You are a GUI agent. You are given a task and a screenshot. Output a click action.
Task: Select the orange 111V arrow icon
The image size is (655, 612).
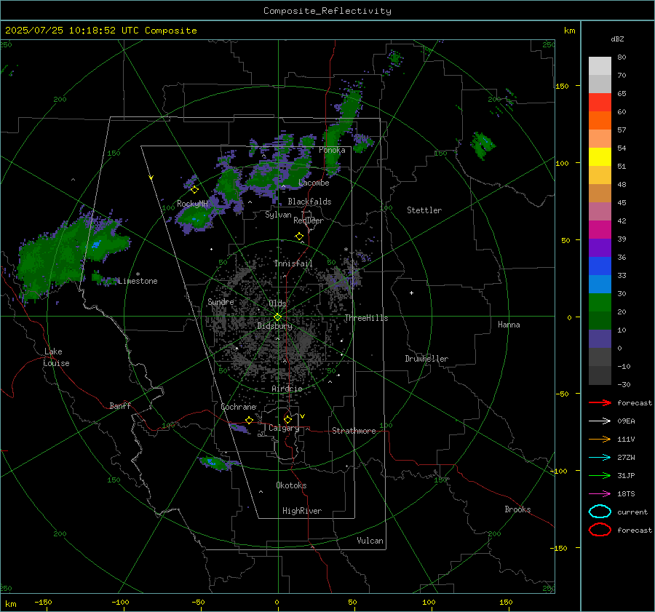pos(600,439)
